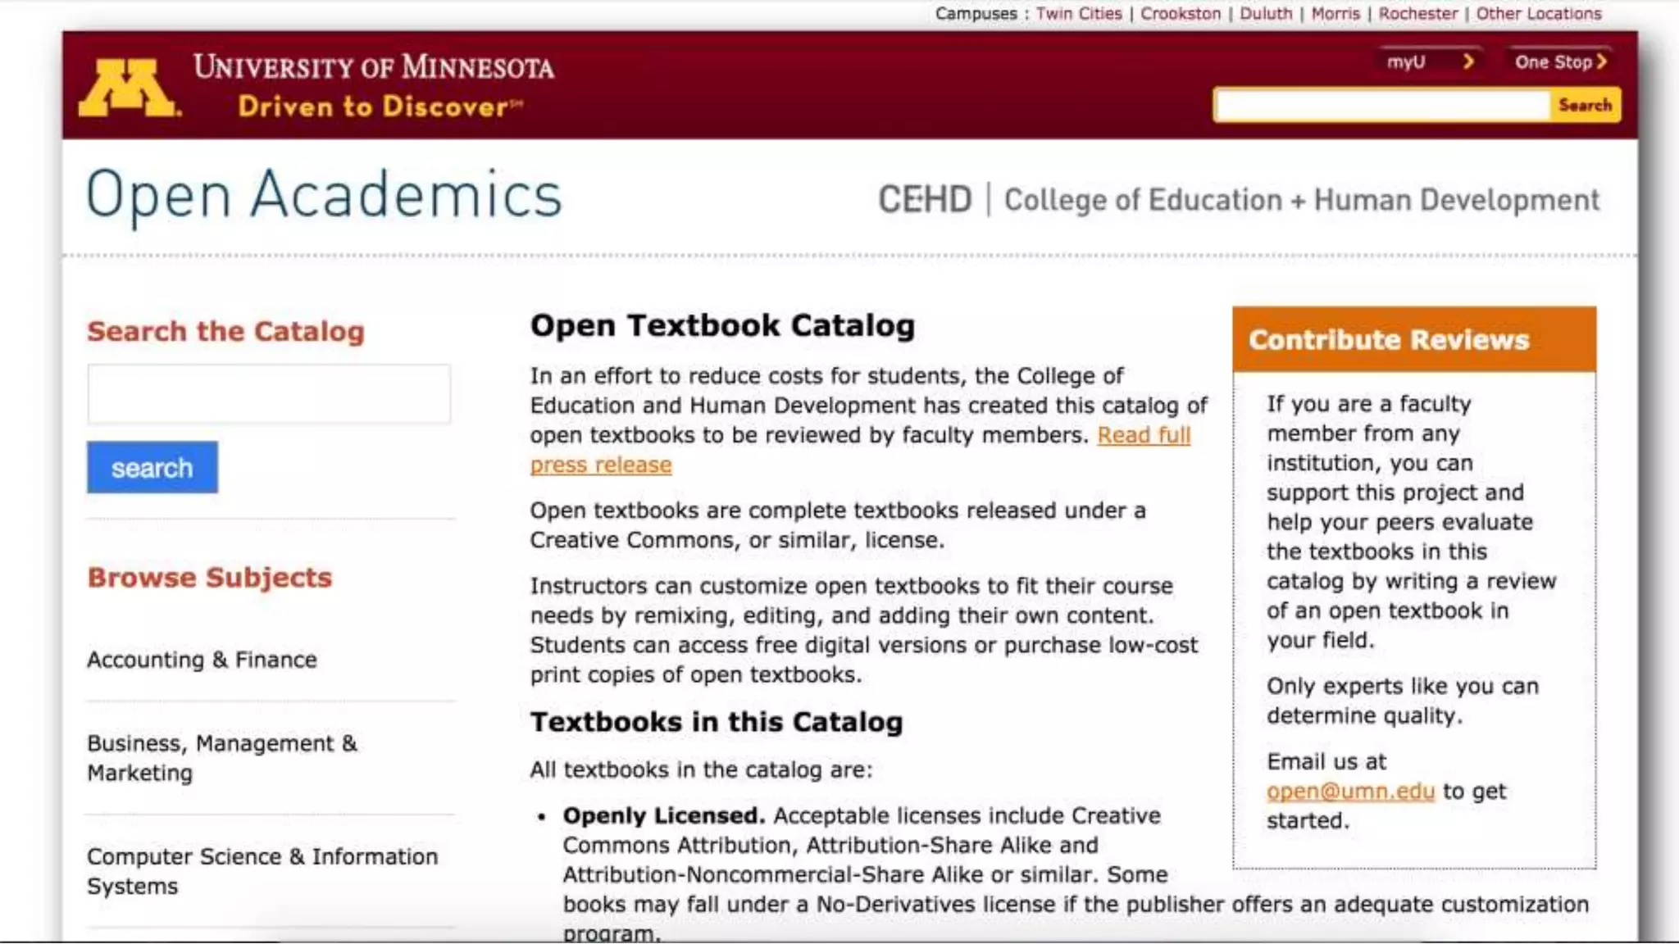Select the Morris campus link
Screen dimensions: 1679x944
(x=1335, y=13)
